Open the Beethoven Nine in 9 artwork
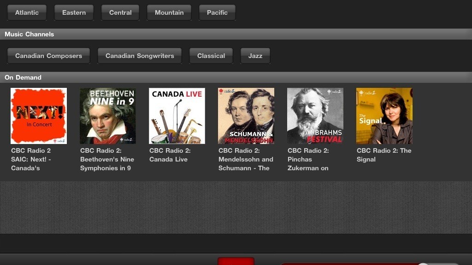The image size is (472, 265). 108,116
